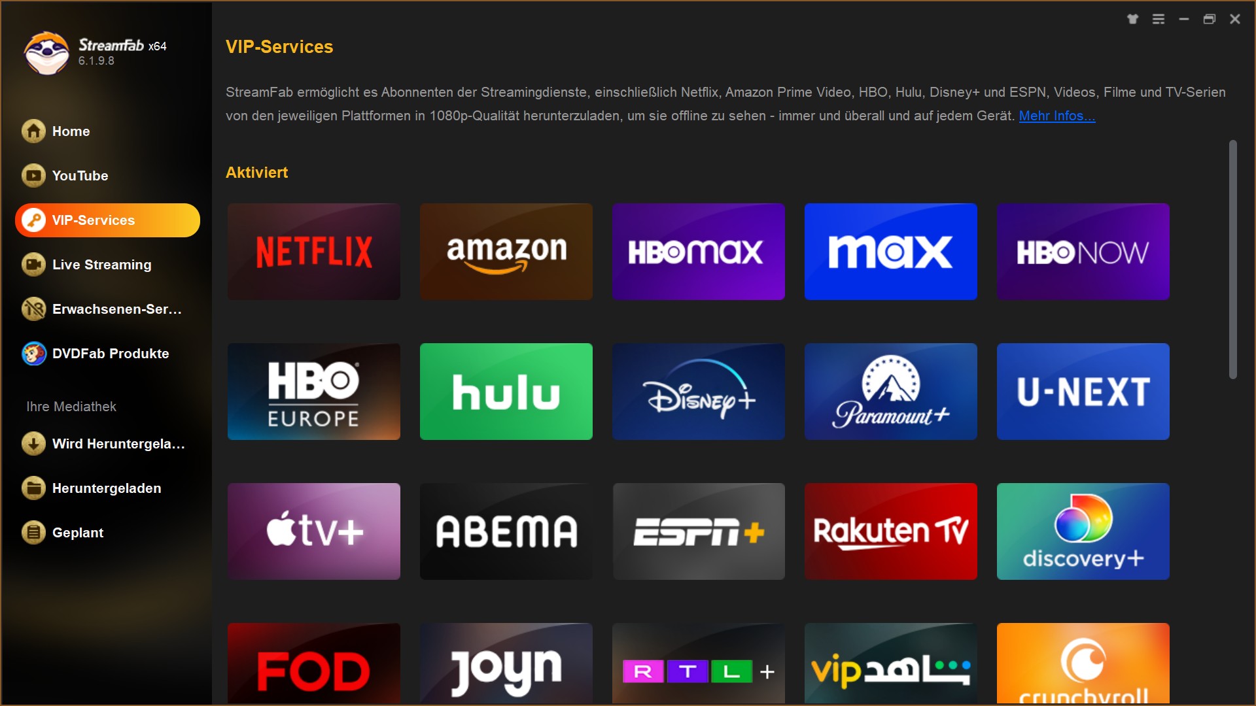Expand DVDFab Produkte section

click(109, 354)
